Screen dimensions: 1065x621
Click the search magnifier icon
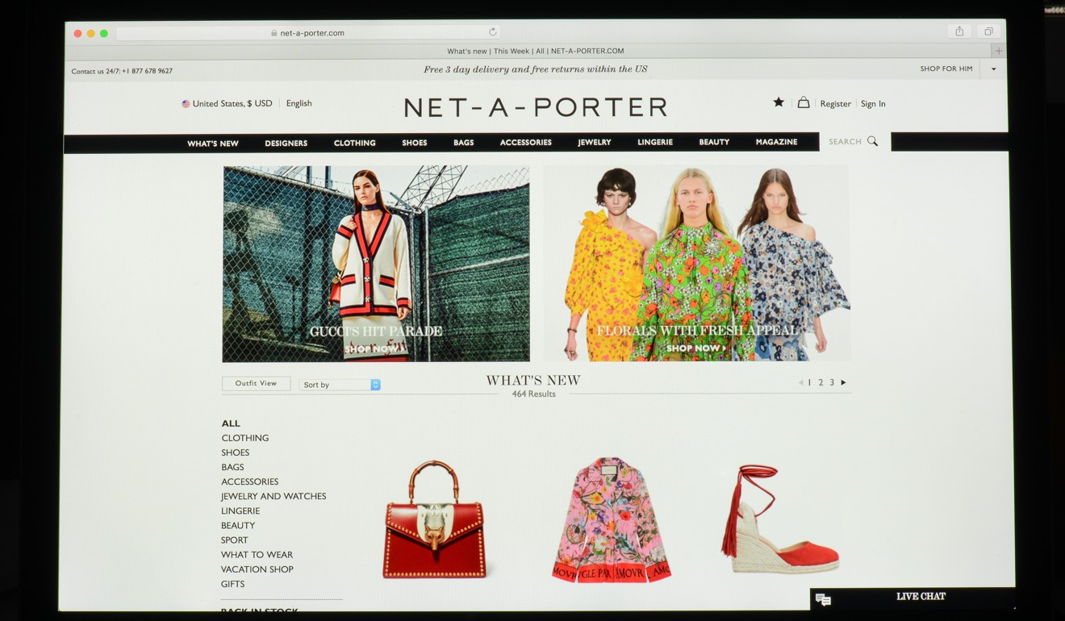872,141
